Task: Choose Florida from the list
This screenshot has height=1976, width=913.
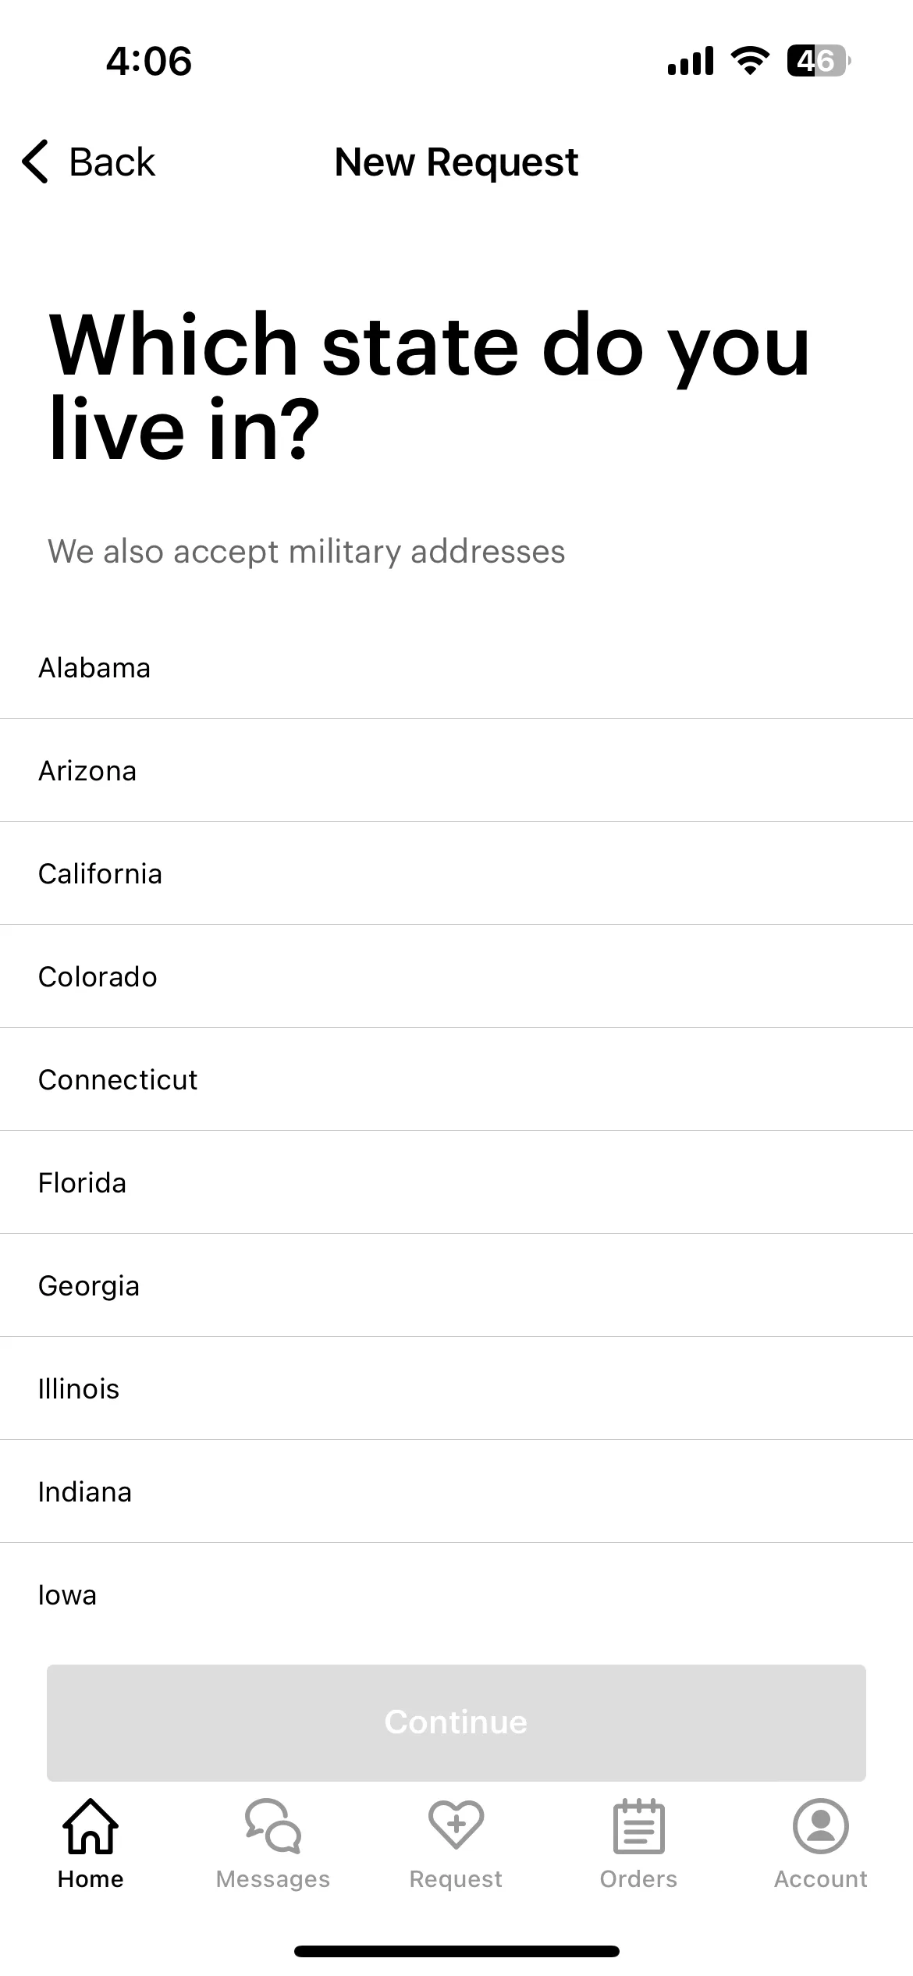Action: tap(456, 1182)
